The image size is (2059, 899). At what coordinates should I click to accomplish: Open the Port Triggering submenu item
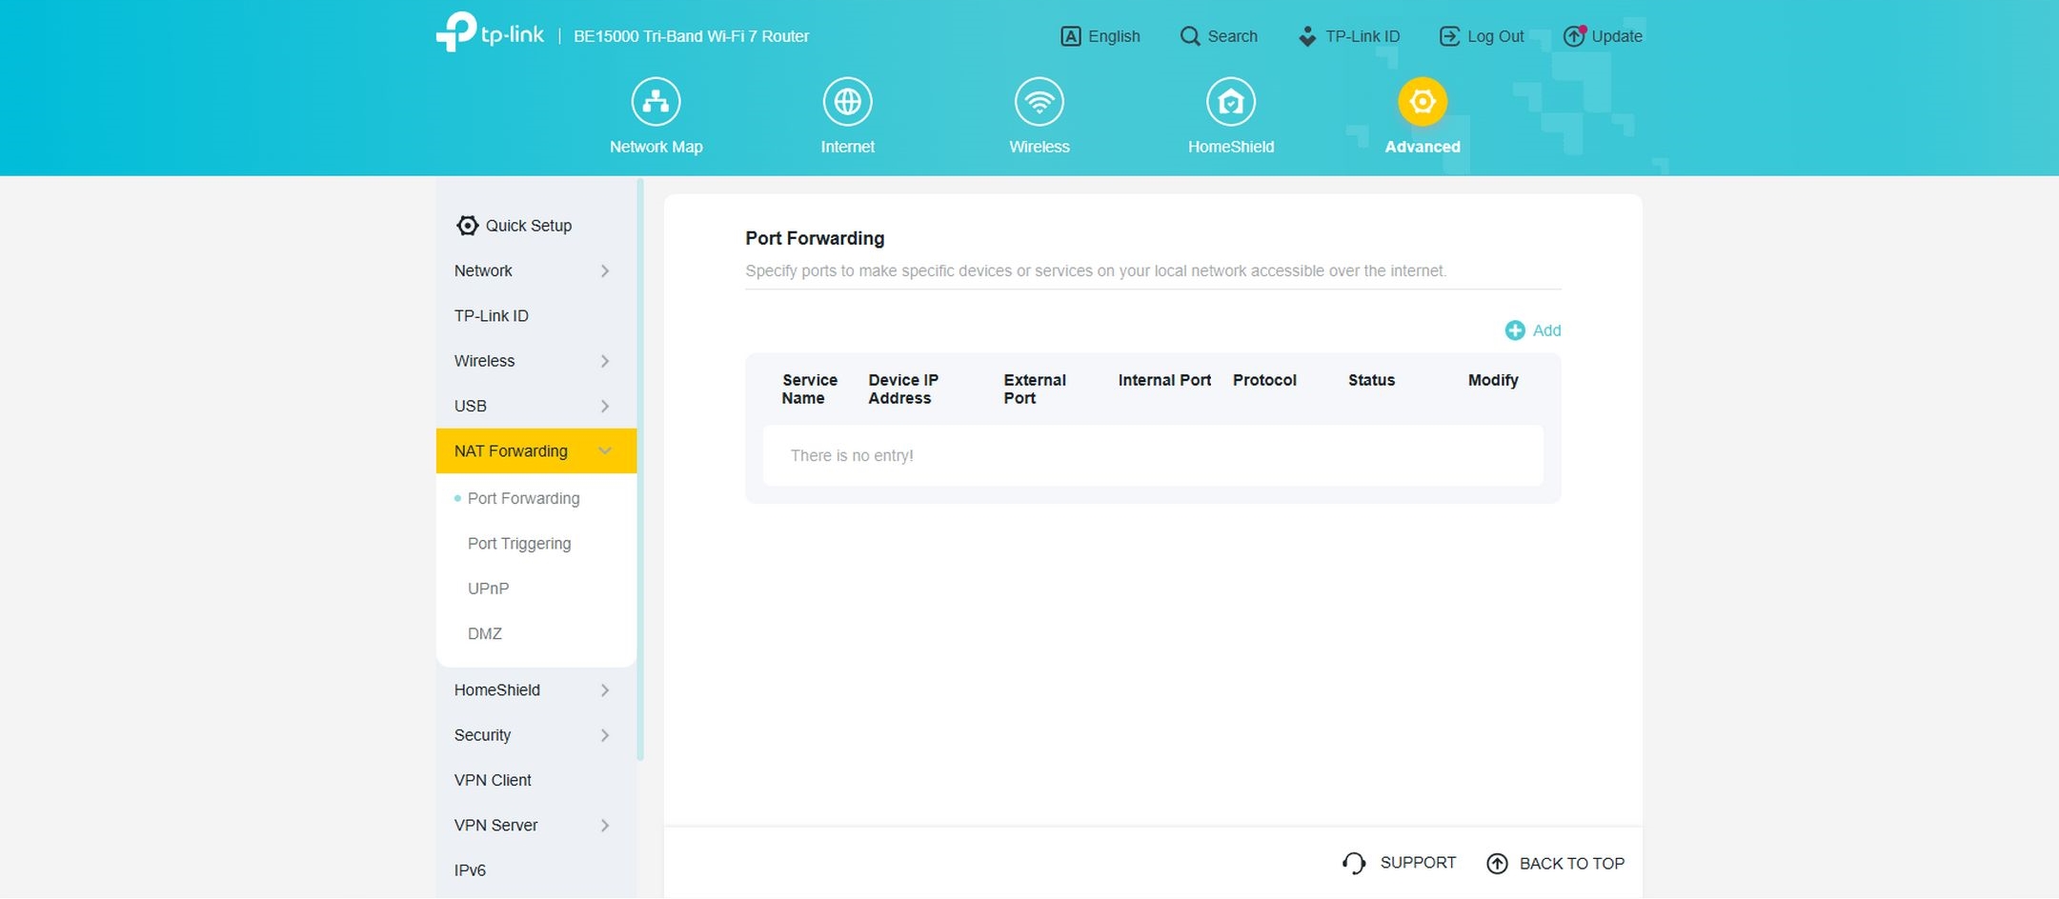pos(519,544)
